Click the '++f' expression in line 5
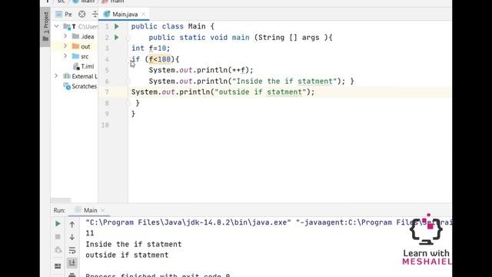This screenshot has height=277, width=492. [x=238, y=70]
